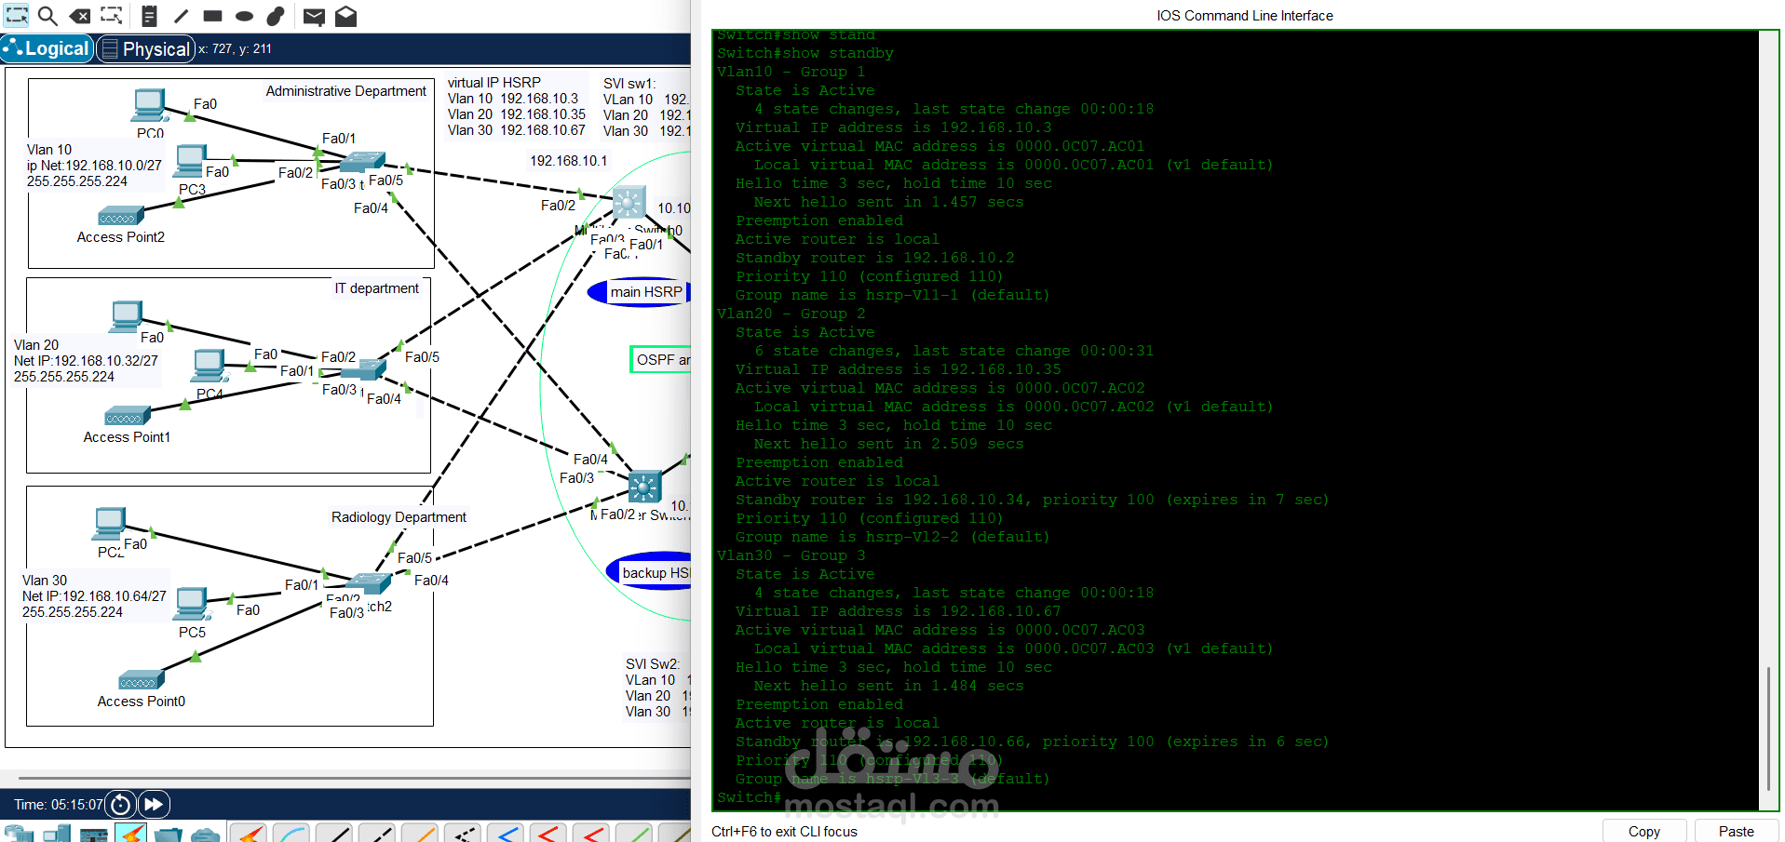
Task: Select the Access Point2 device
Action: (x=120, y=217)
